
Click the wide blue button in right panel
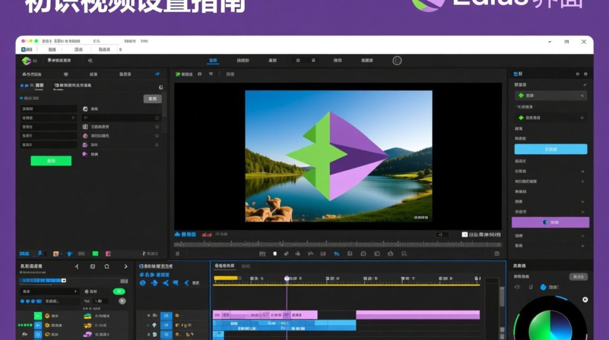click(x=551, y=149)
